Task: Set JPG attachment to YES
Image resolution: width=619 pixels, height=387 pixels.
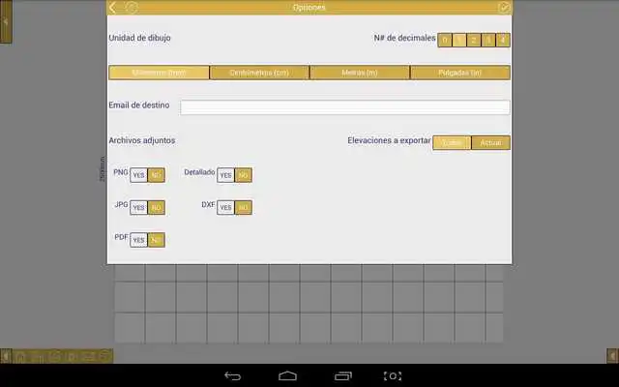Action: coord(138,207)
